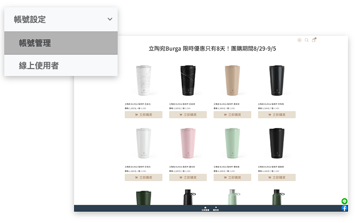
Task: Click the home icon in bottom bar
Action: tap(205, 208)
